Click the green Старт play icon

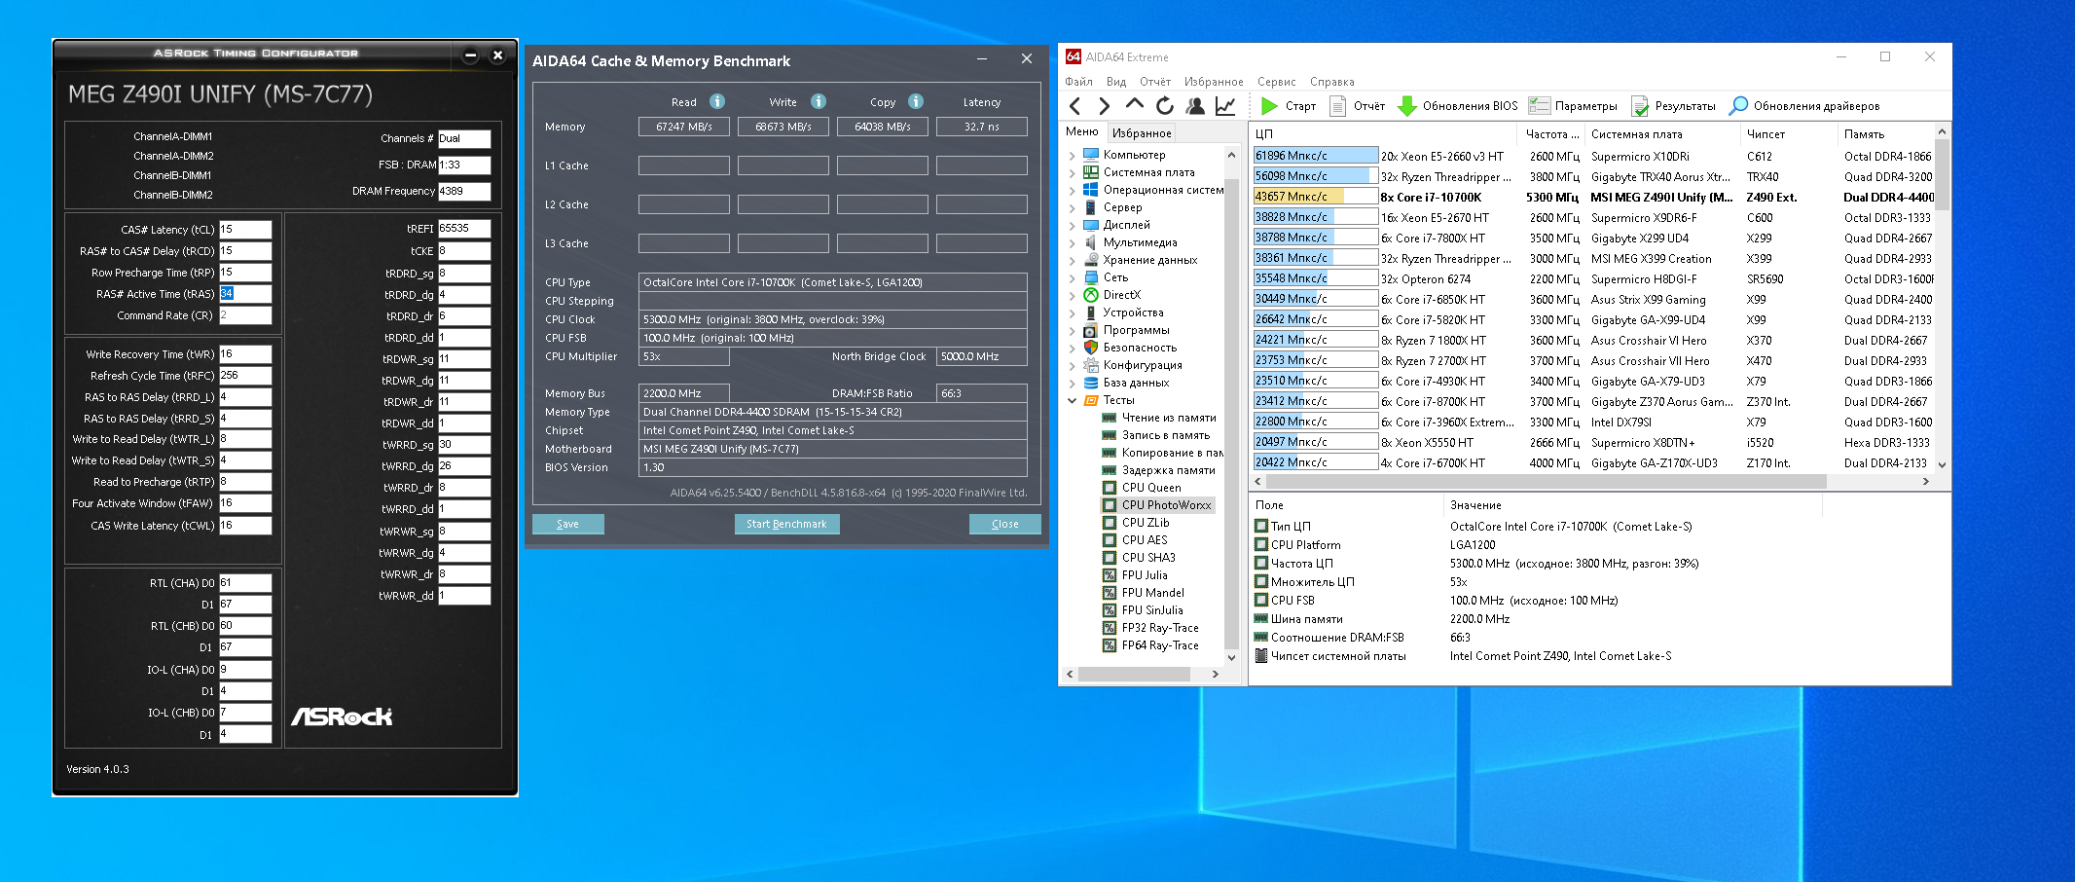coord(1269,106)
